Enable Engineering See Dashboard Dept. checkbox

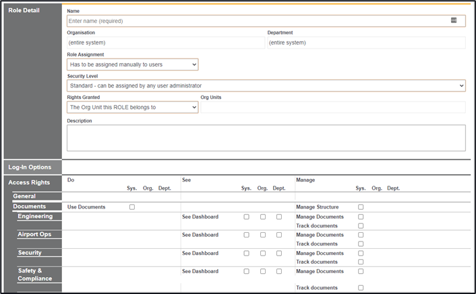(x=279, y=217)
